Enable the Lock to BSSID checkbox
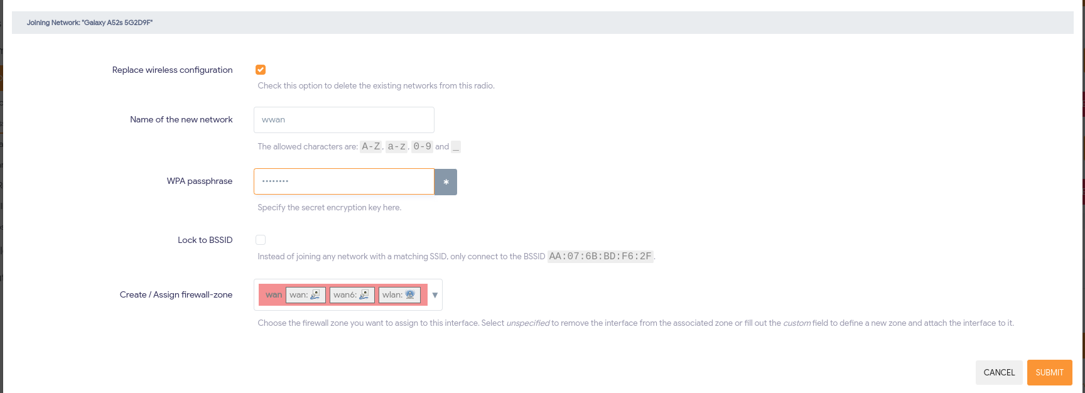The width and height of the screenshot is (1085, 393). click(x=261, y=240)
